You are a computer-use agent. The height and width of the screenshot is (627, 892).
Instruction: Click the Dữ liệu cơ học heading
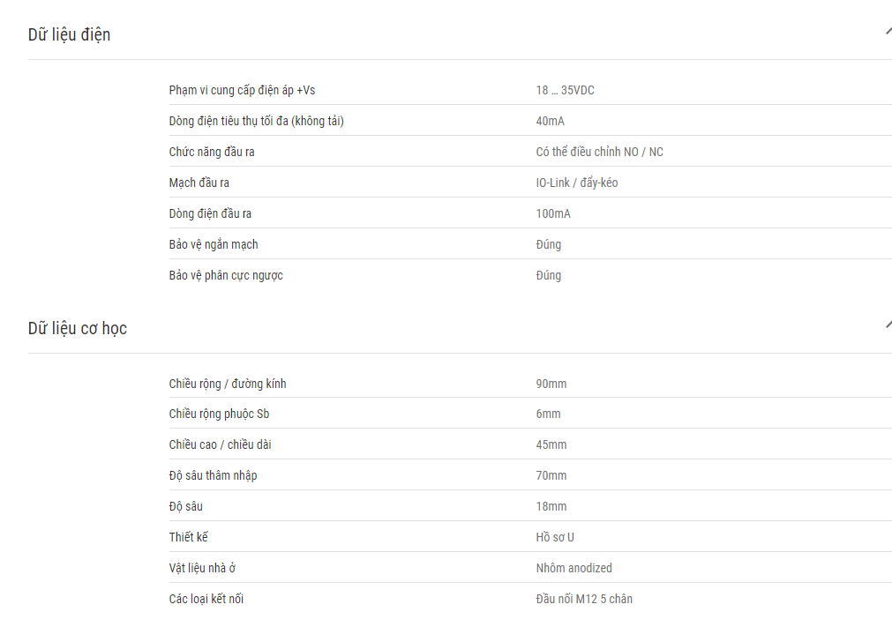pyautogui.click(x=78, y=329)
